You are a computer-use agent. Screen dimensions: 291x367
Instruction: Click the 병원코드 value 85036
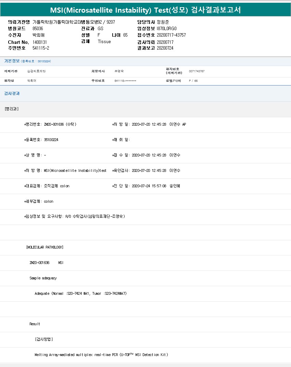[x=38, y=28]
